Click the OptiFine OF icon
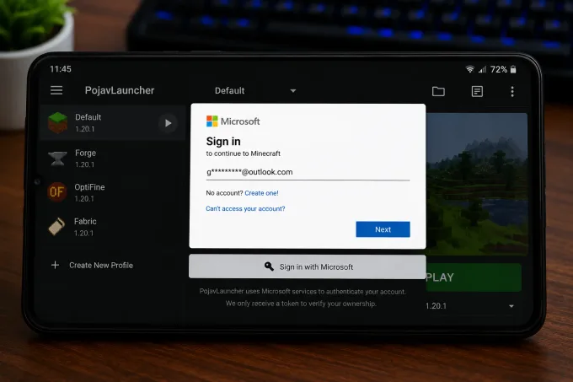The image size is (573, 382). coord(57,192)
